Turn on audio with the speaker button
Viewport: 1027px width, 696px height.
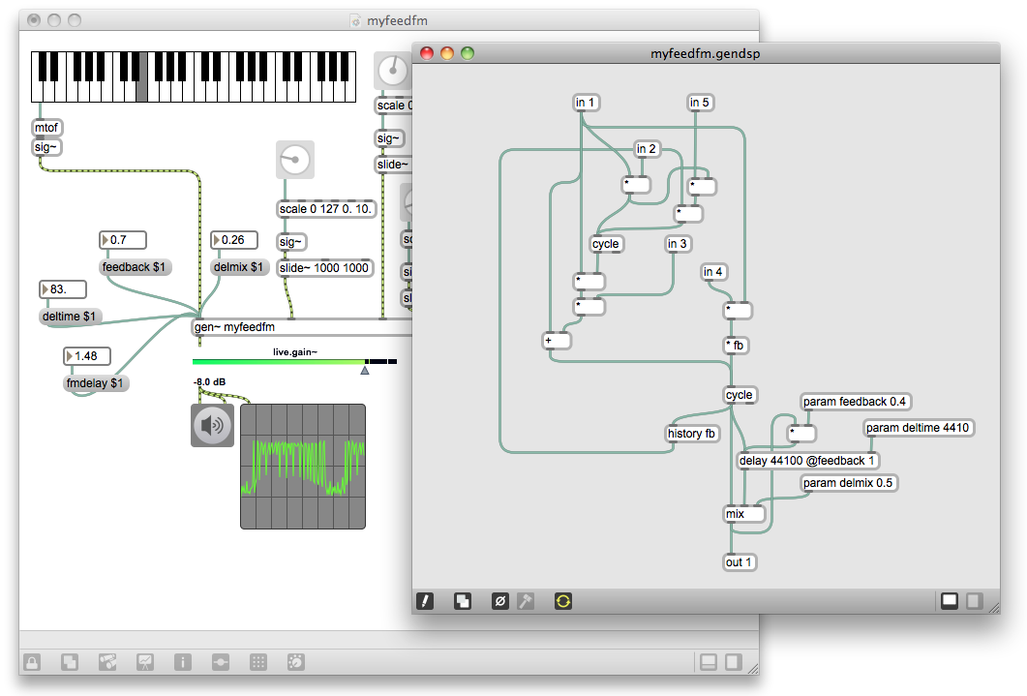pyautogui.click(x=212, y=424)
